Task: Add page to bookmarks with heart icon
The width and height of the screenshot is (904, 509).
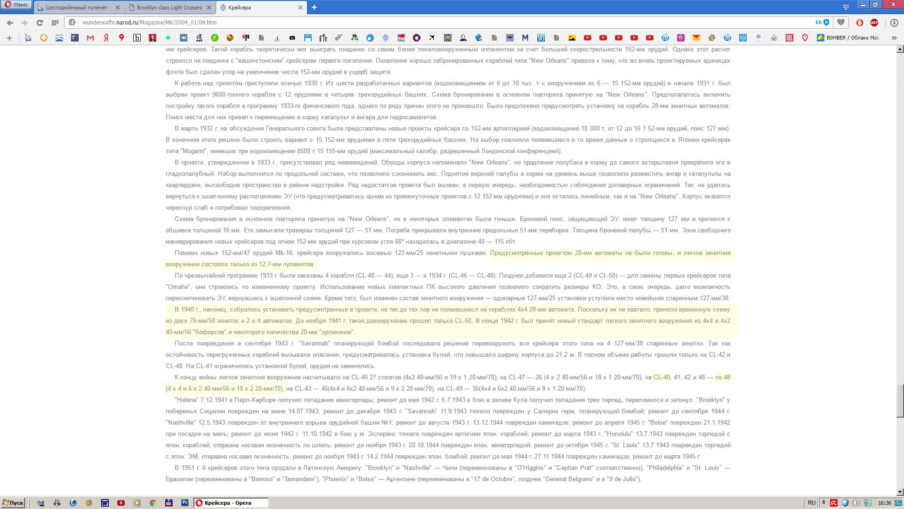Action: point(841,22)
